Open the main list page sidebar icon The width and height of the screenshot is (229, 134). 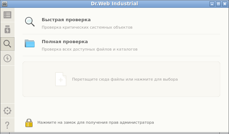click(x=7, y=15)
